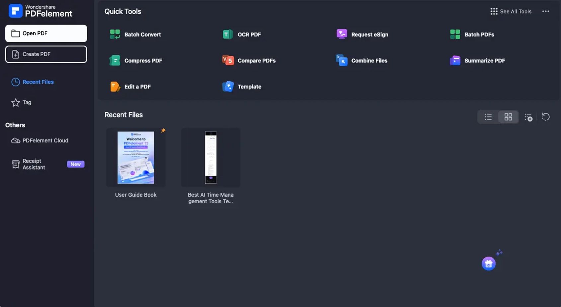Refresh the recent files list

(x=545, y=117)
